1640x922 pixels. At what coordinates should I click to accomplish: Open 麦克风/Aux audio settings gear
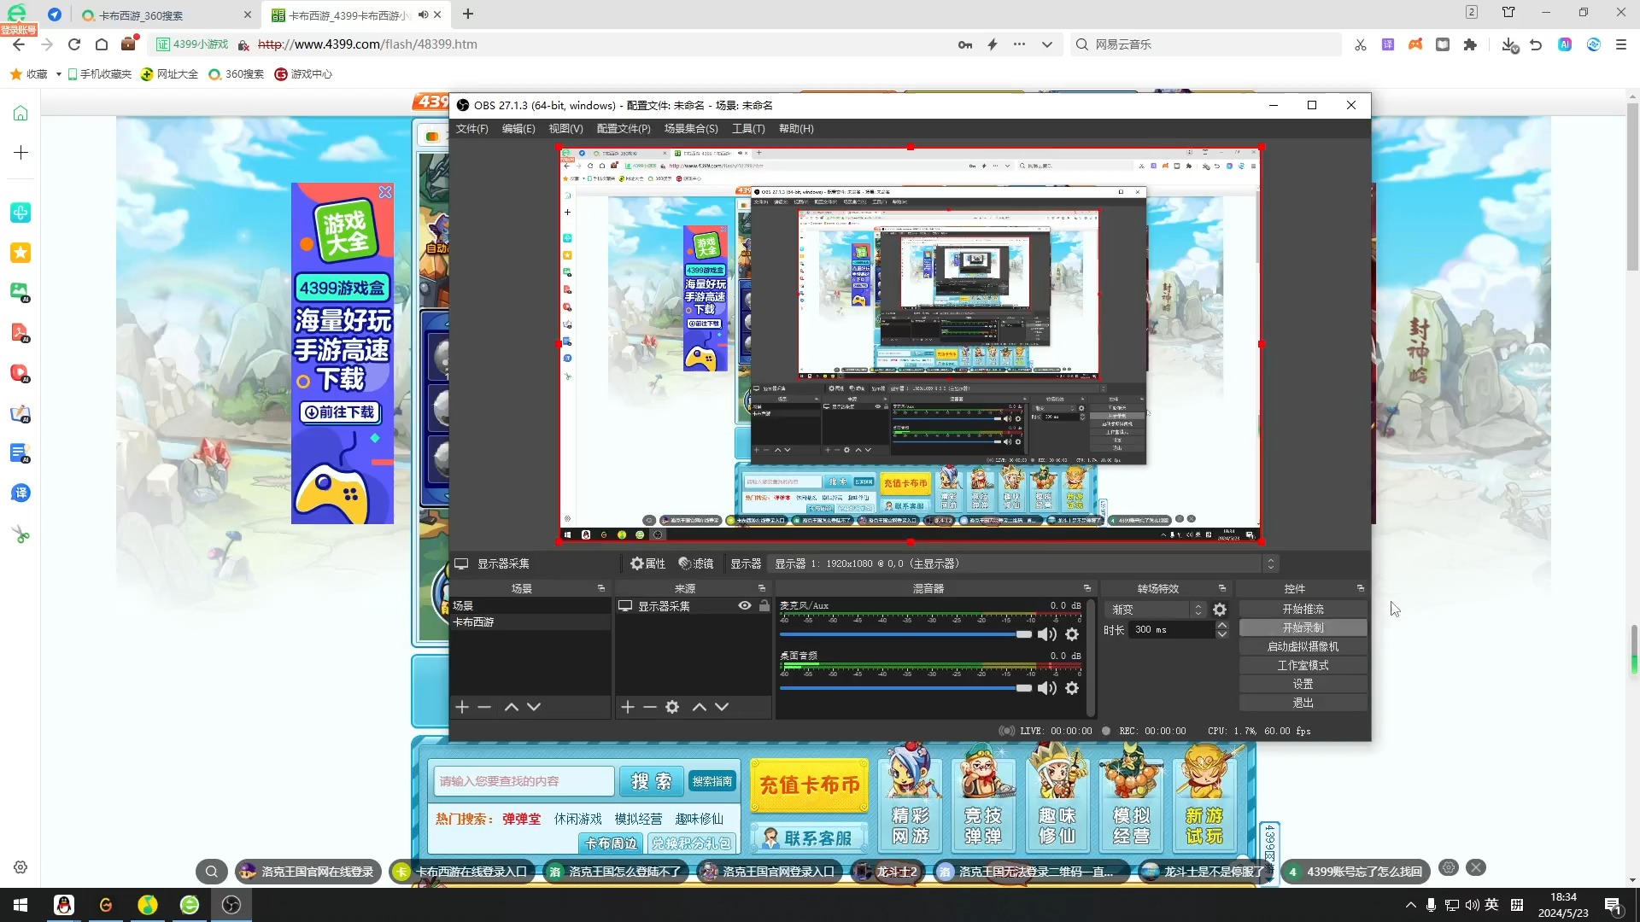1072,634
